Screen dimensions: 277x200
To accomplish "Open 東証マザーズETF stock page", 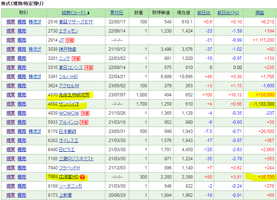I will (76, 22).
